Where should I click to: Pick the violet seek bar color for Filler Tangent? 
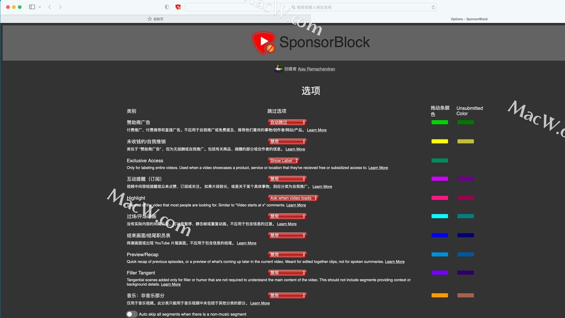click(440, 273)
